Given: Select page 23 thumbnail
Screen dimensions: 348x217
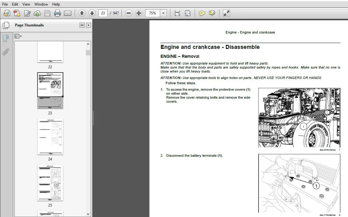Looking at the screenshot, I should [50, 91].
